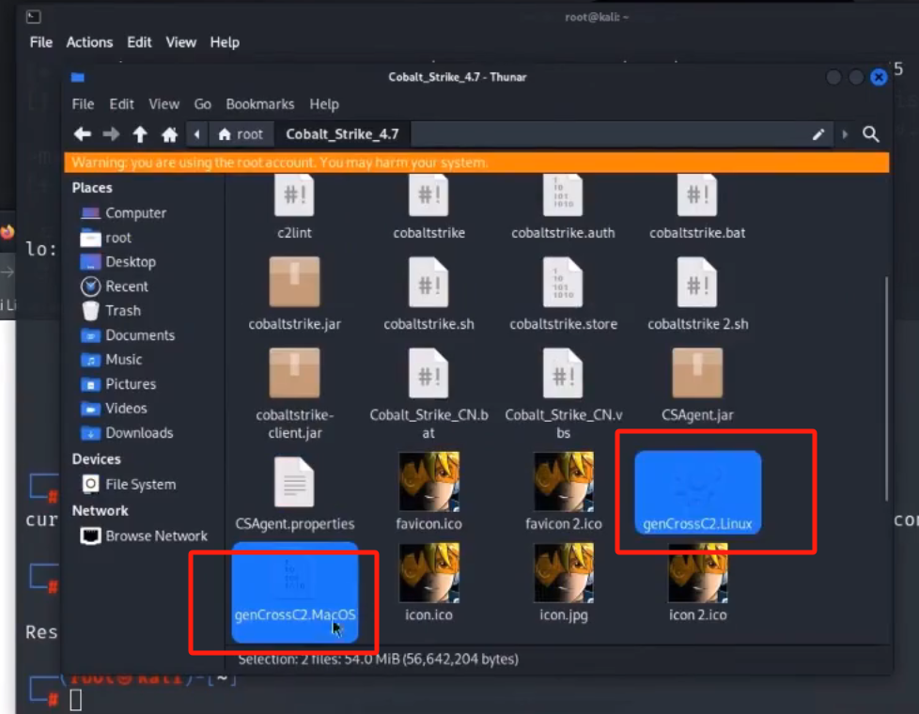Select the CSAgent.properties file
Screen dimensions: 919x714
[x=294, y=493]
